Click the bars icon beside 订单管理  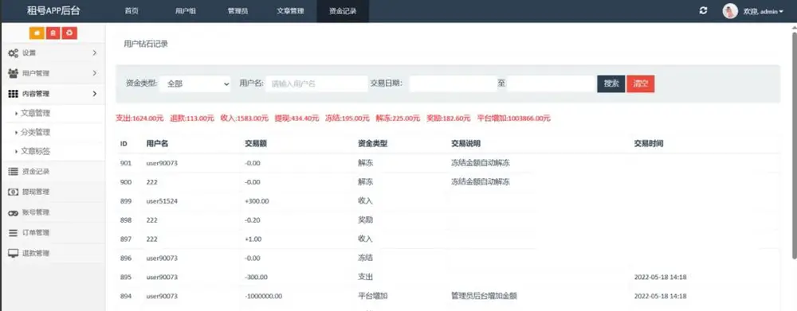click(x=14, y=233)
